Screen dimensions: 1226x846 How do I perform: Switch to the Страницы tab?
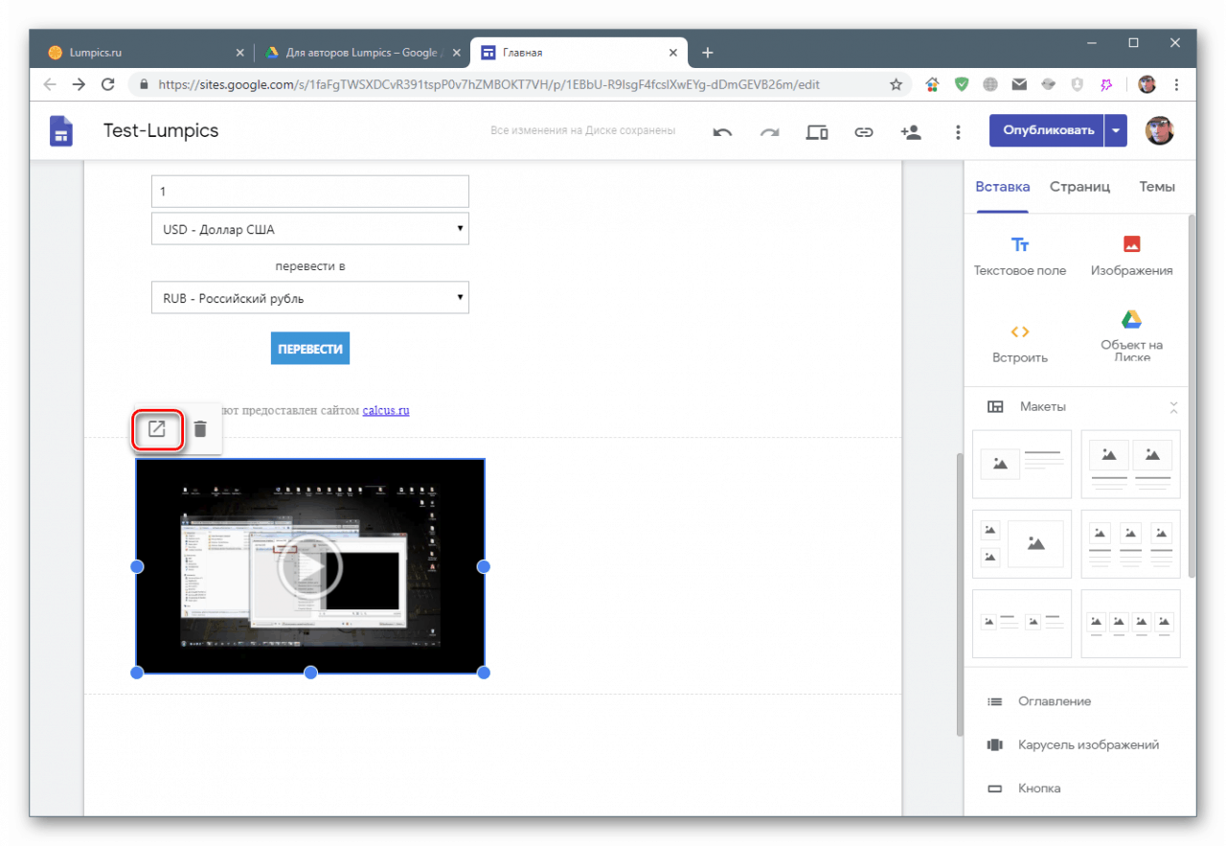pos(1079,187)
